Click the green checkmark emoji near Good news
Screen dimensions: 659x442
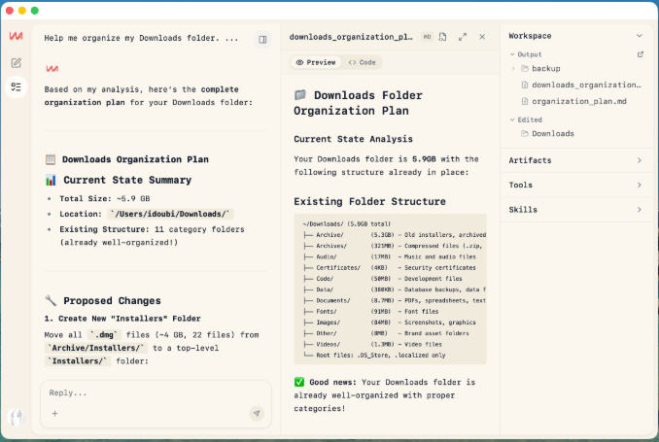click(x=299, y=382)
